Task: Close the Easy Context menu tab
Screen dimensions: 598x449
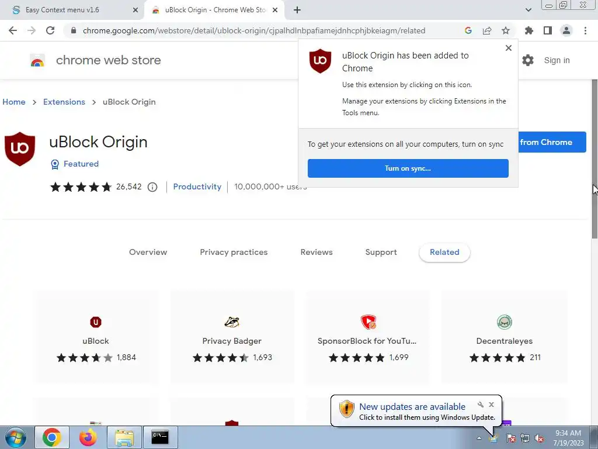Action: pyautogui.click(x=135, y=10)
